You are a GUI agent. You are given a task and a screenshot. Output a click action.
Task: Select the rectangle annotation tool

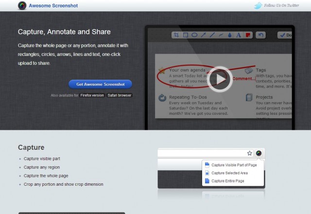[185, 35]
